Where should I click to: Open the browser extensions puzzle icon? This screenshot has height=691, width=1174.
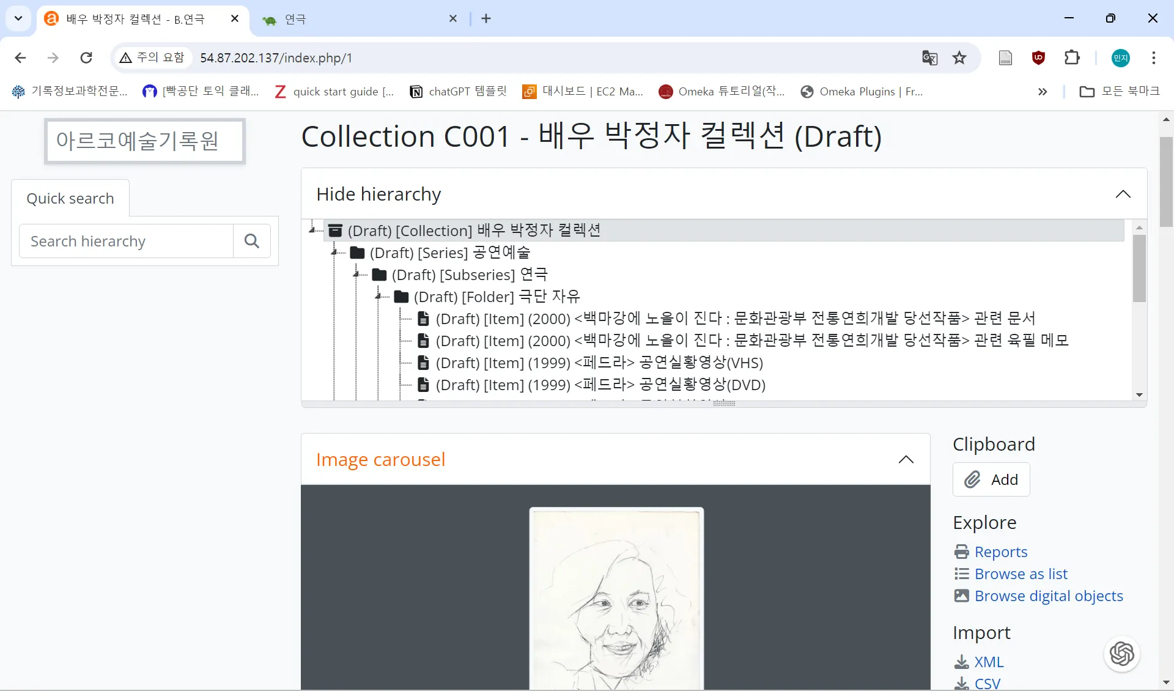1072,58
